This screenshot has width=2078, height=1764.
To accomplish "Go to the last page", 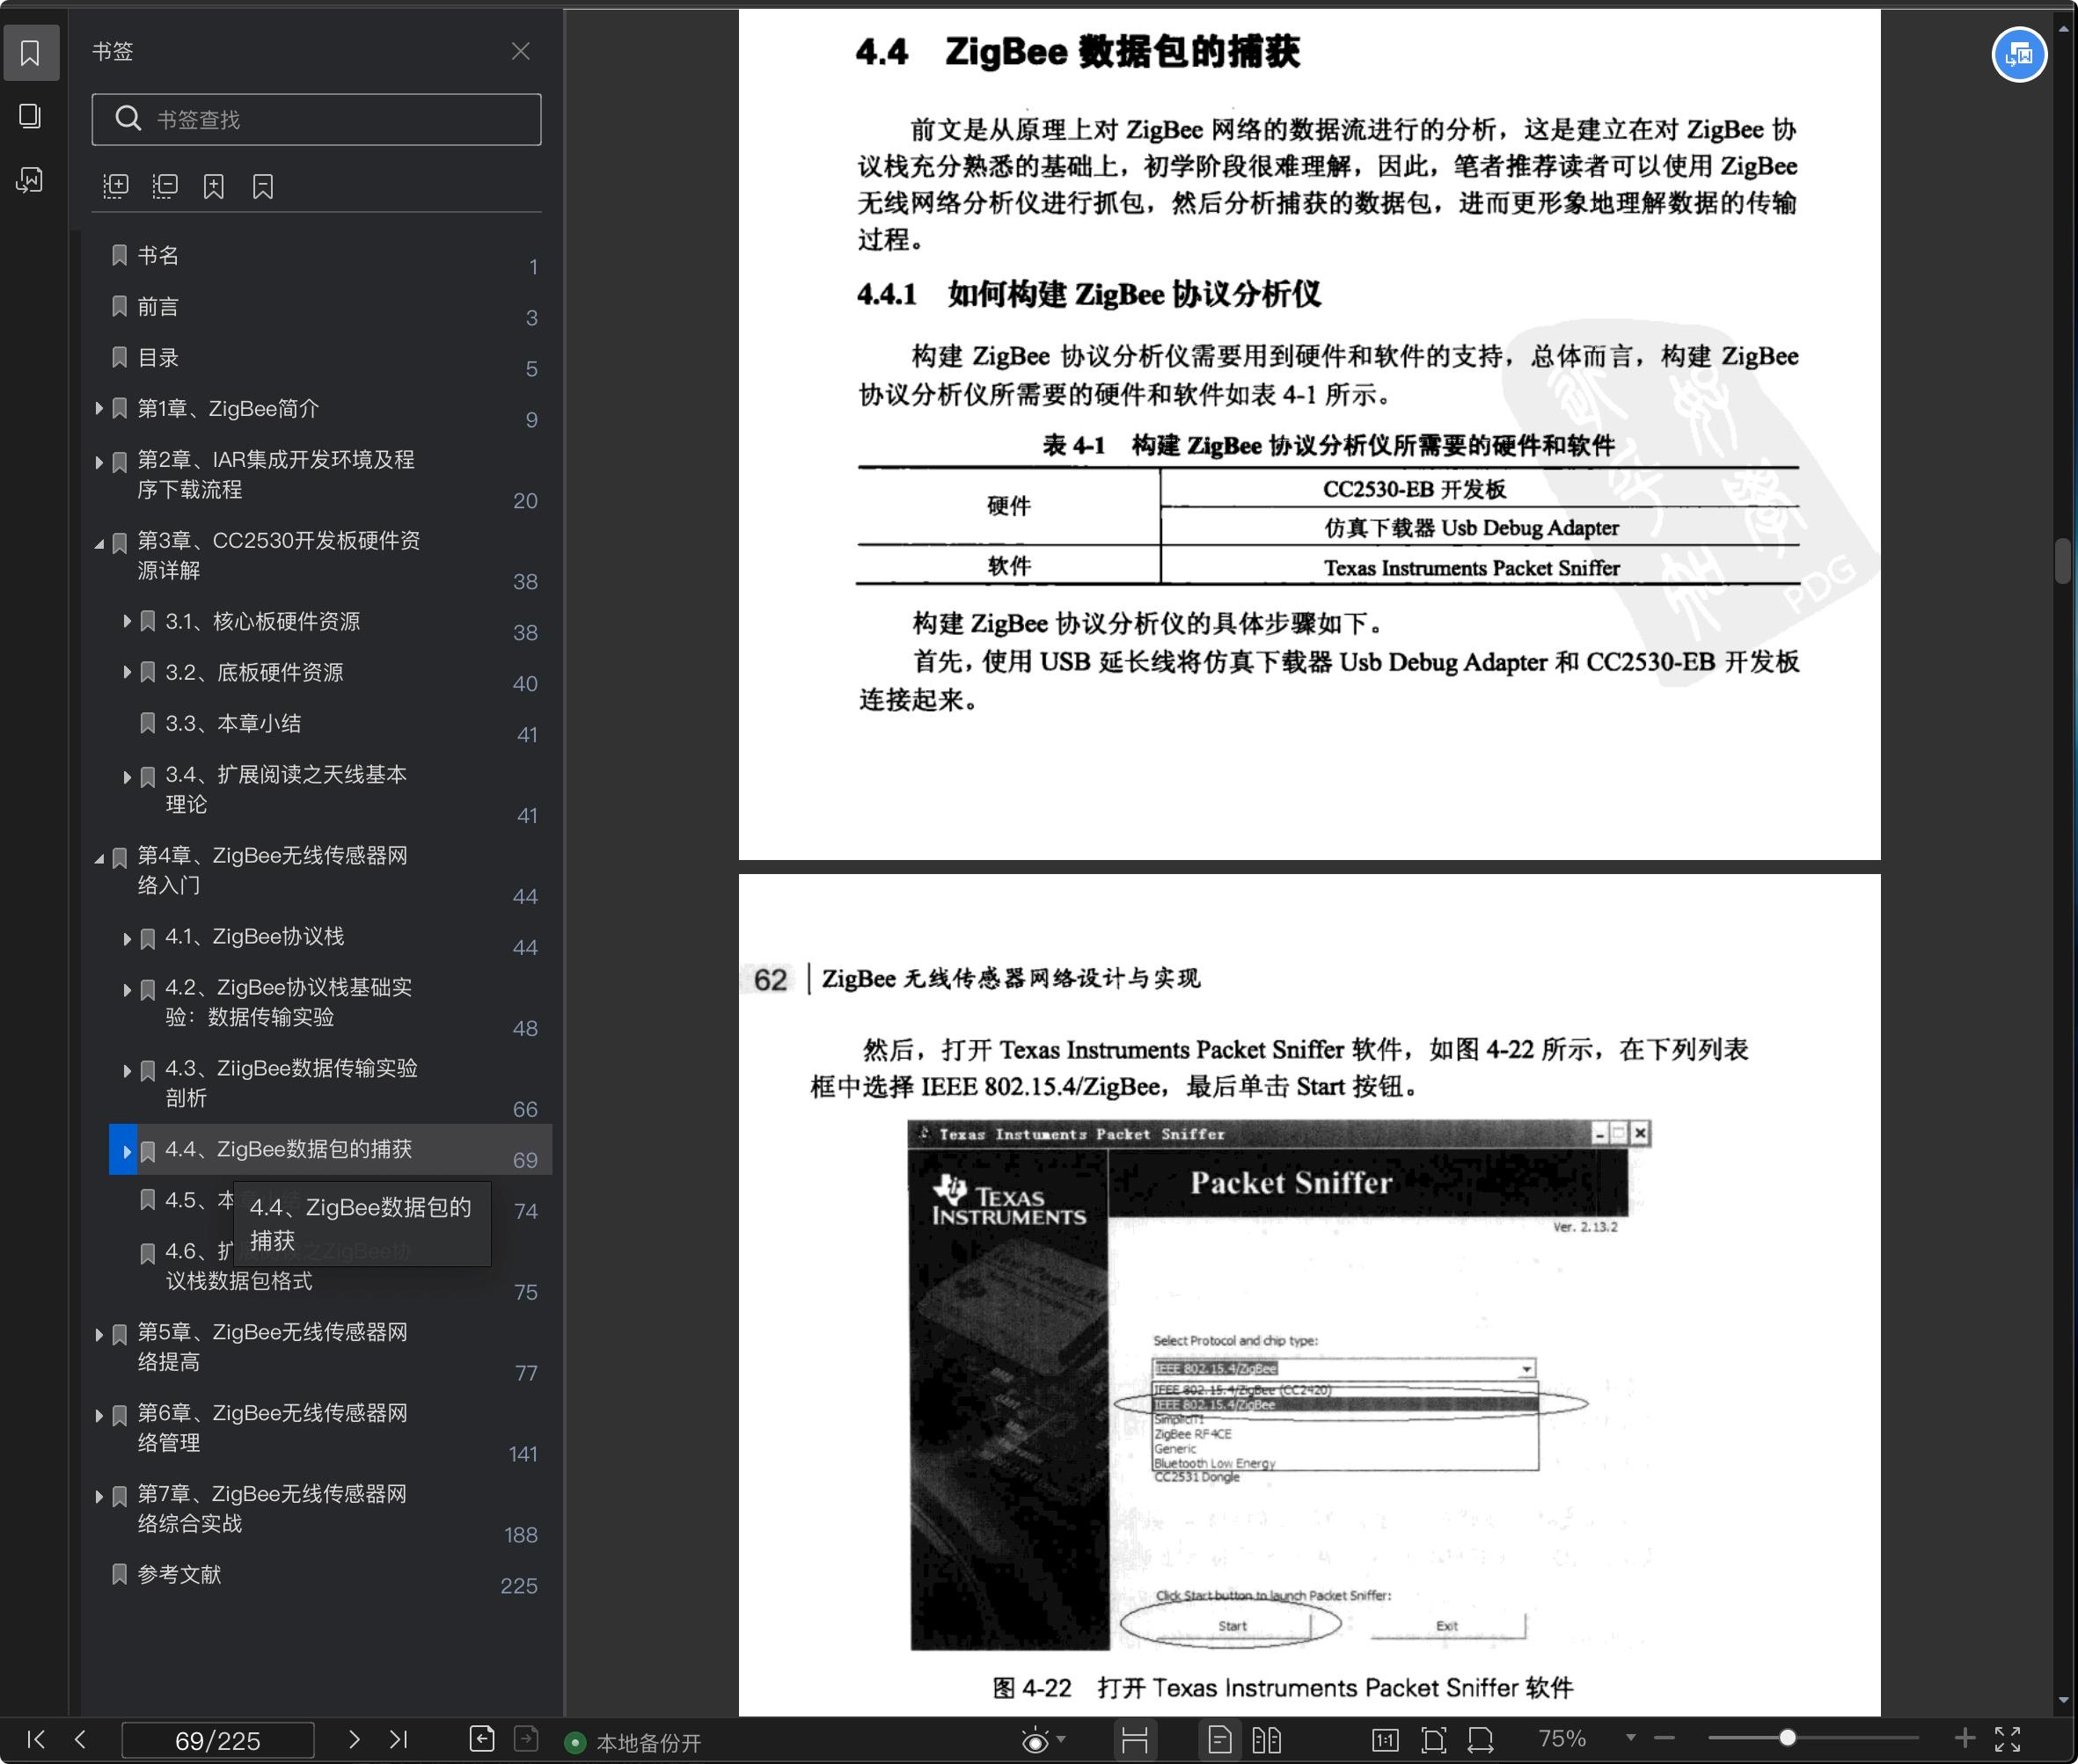I will coord(399,1739).
